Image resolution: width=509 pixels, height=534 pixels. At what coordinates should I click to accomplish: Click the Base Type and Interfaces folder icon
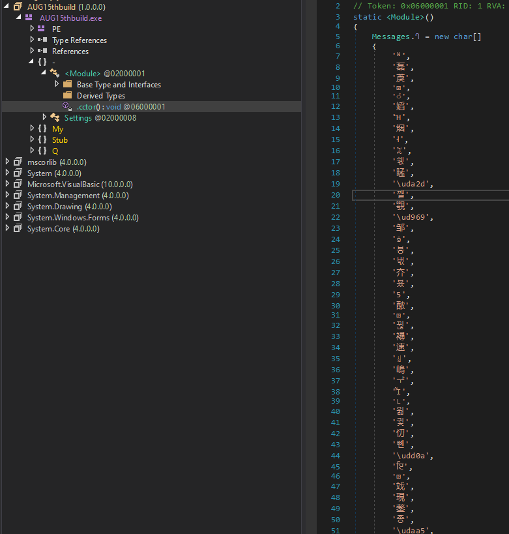67,85
